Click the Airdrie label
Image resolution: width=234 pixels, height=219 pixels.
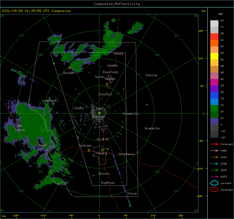(x=102, y=139)
